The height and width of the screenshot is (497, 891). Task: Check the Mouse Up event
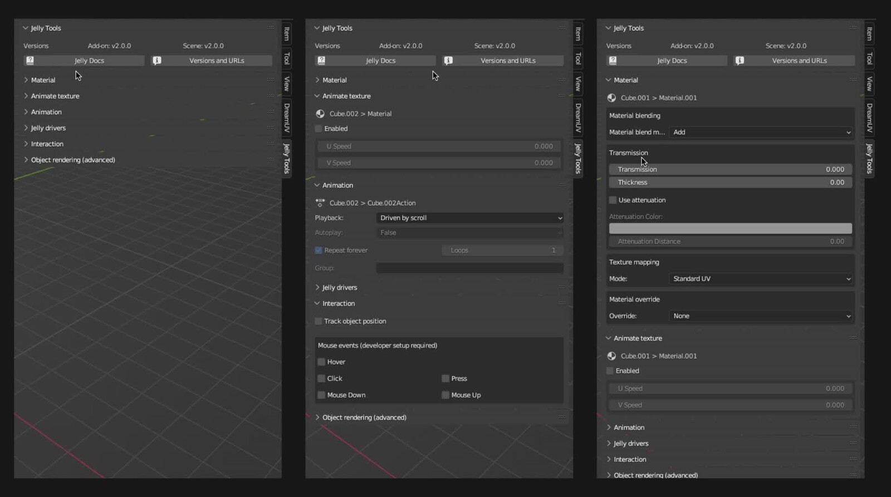tap(445, 395)
